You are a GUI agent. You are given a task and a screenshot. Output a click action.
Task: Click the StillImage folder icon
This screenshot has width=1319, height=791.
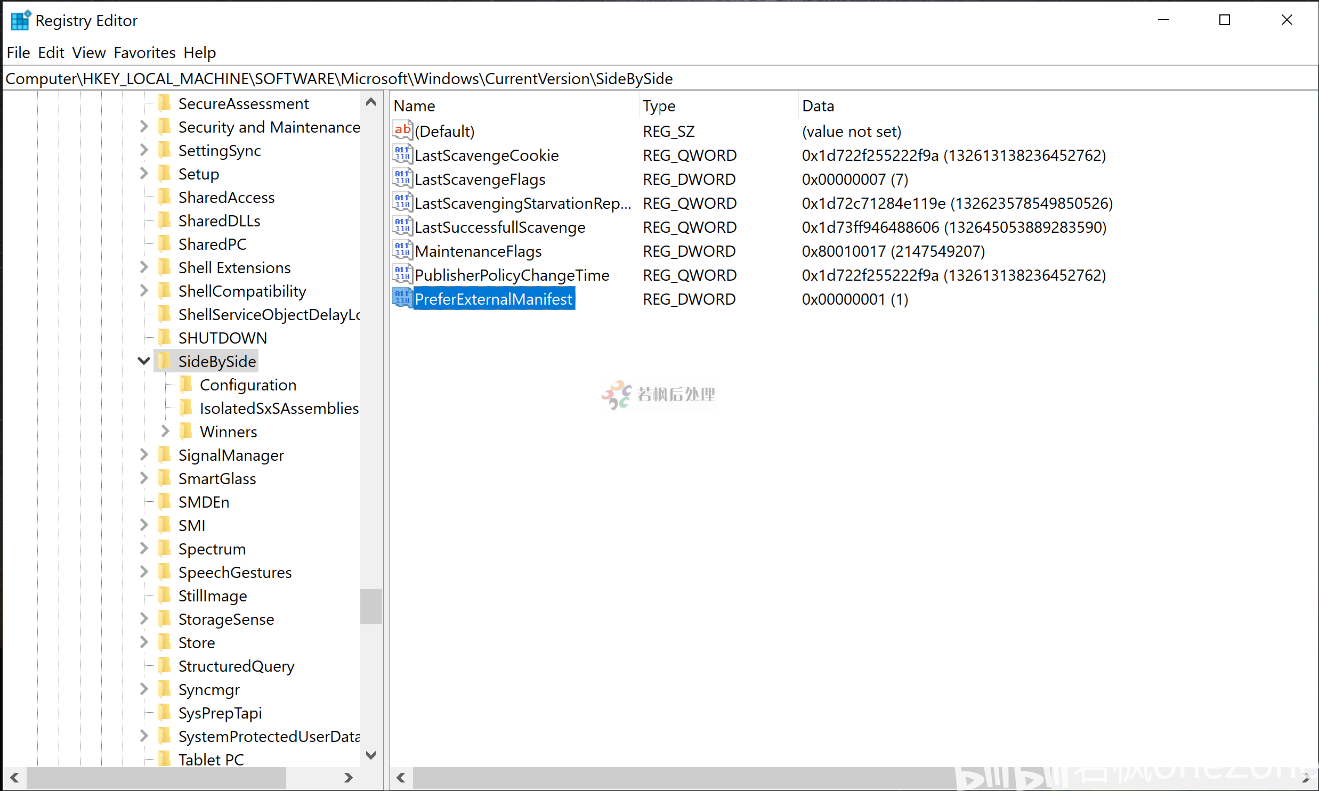[165, 596]
